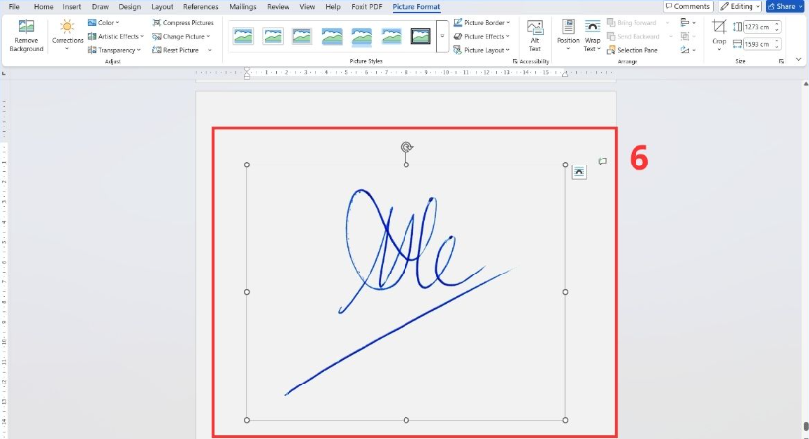This screenshot has width=809, height=439.
Task: Click the Layout Options icon beside picture
Action: coord(580,172)
